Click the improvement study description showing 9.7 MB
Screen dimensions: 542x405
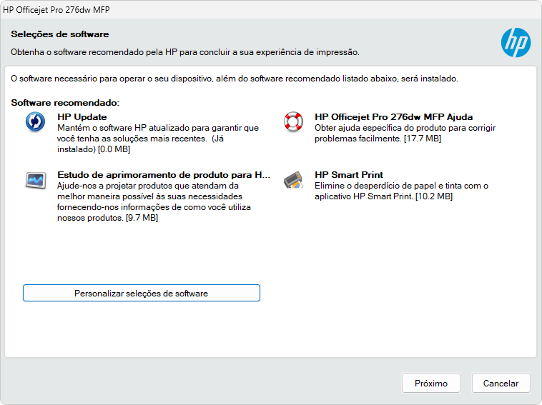point(153,201)
